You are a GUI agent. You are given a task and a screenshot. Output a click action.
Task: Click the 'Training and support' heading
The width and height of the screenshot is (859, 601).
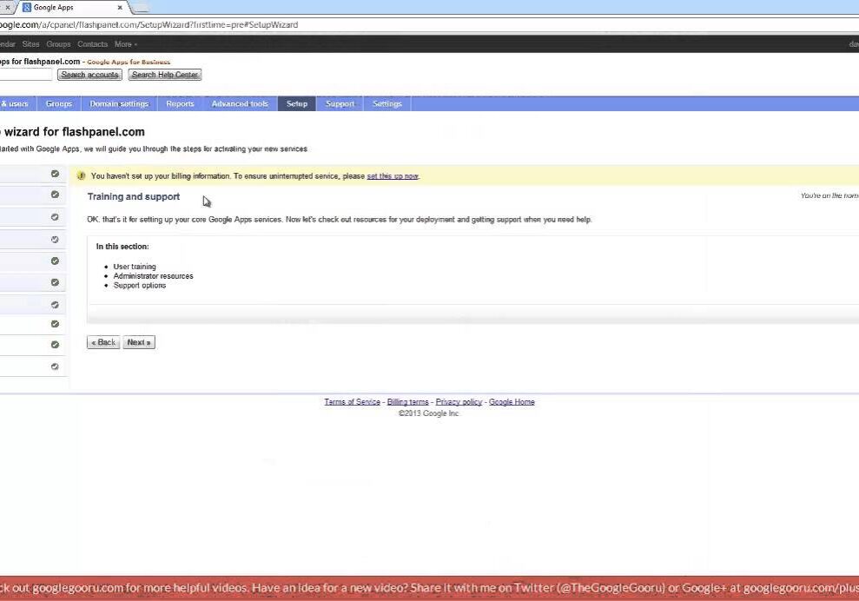click(134, 196)
